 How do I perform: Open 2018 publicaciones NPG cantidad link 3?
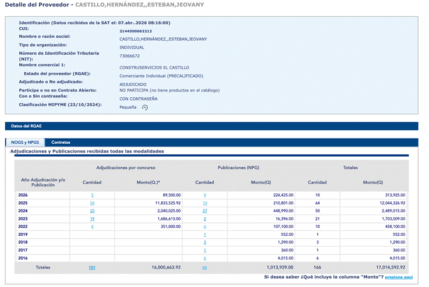tap(205, 242)
